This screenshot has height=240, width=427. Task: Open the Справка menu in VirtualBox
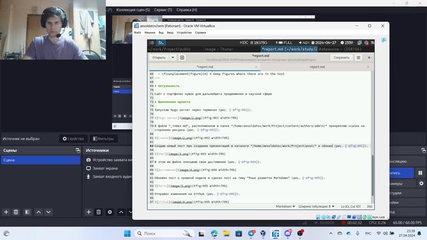(x=200, y=33)
